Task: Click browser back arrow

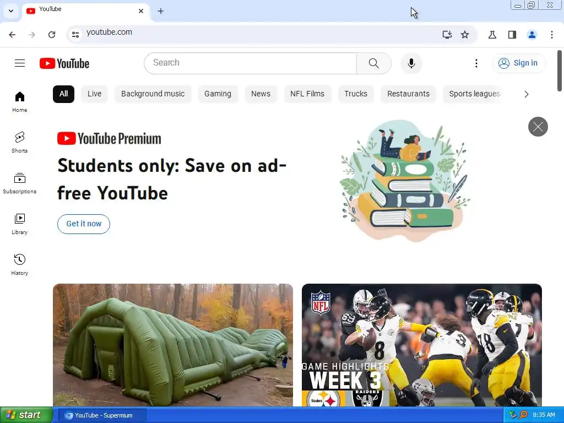Action: tap(12, 35)
